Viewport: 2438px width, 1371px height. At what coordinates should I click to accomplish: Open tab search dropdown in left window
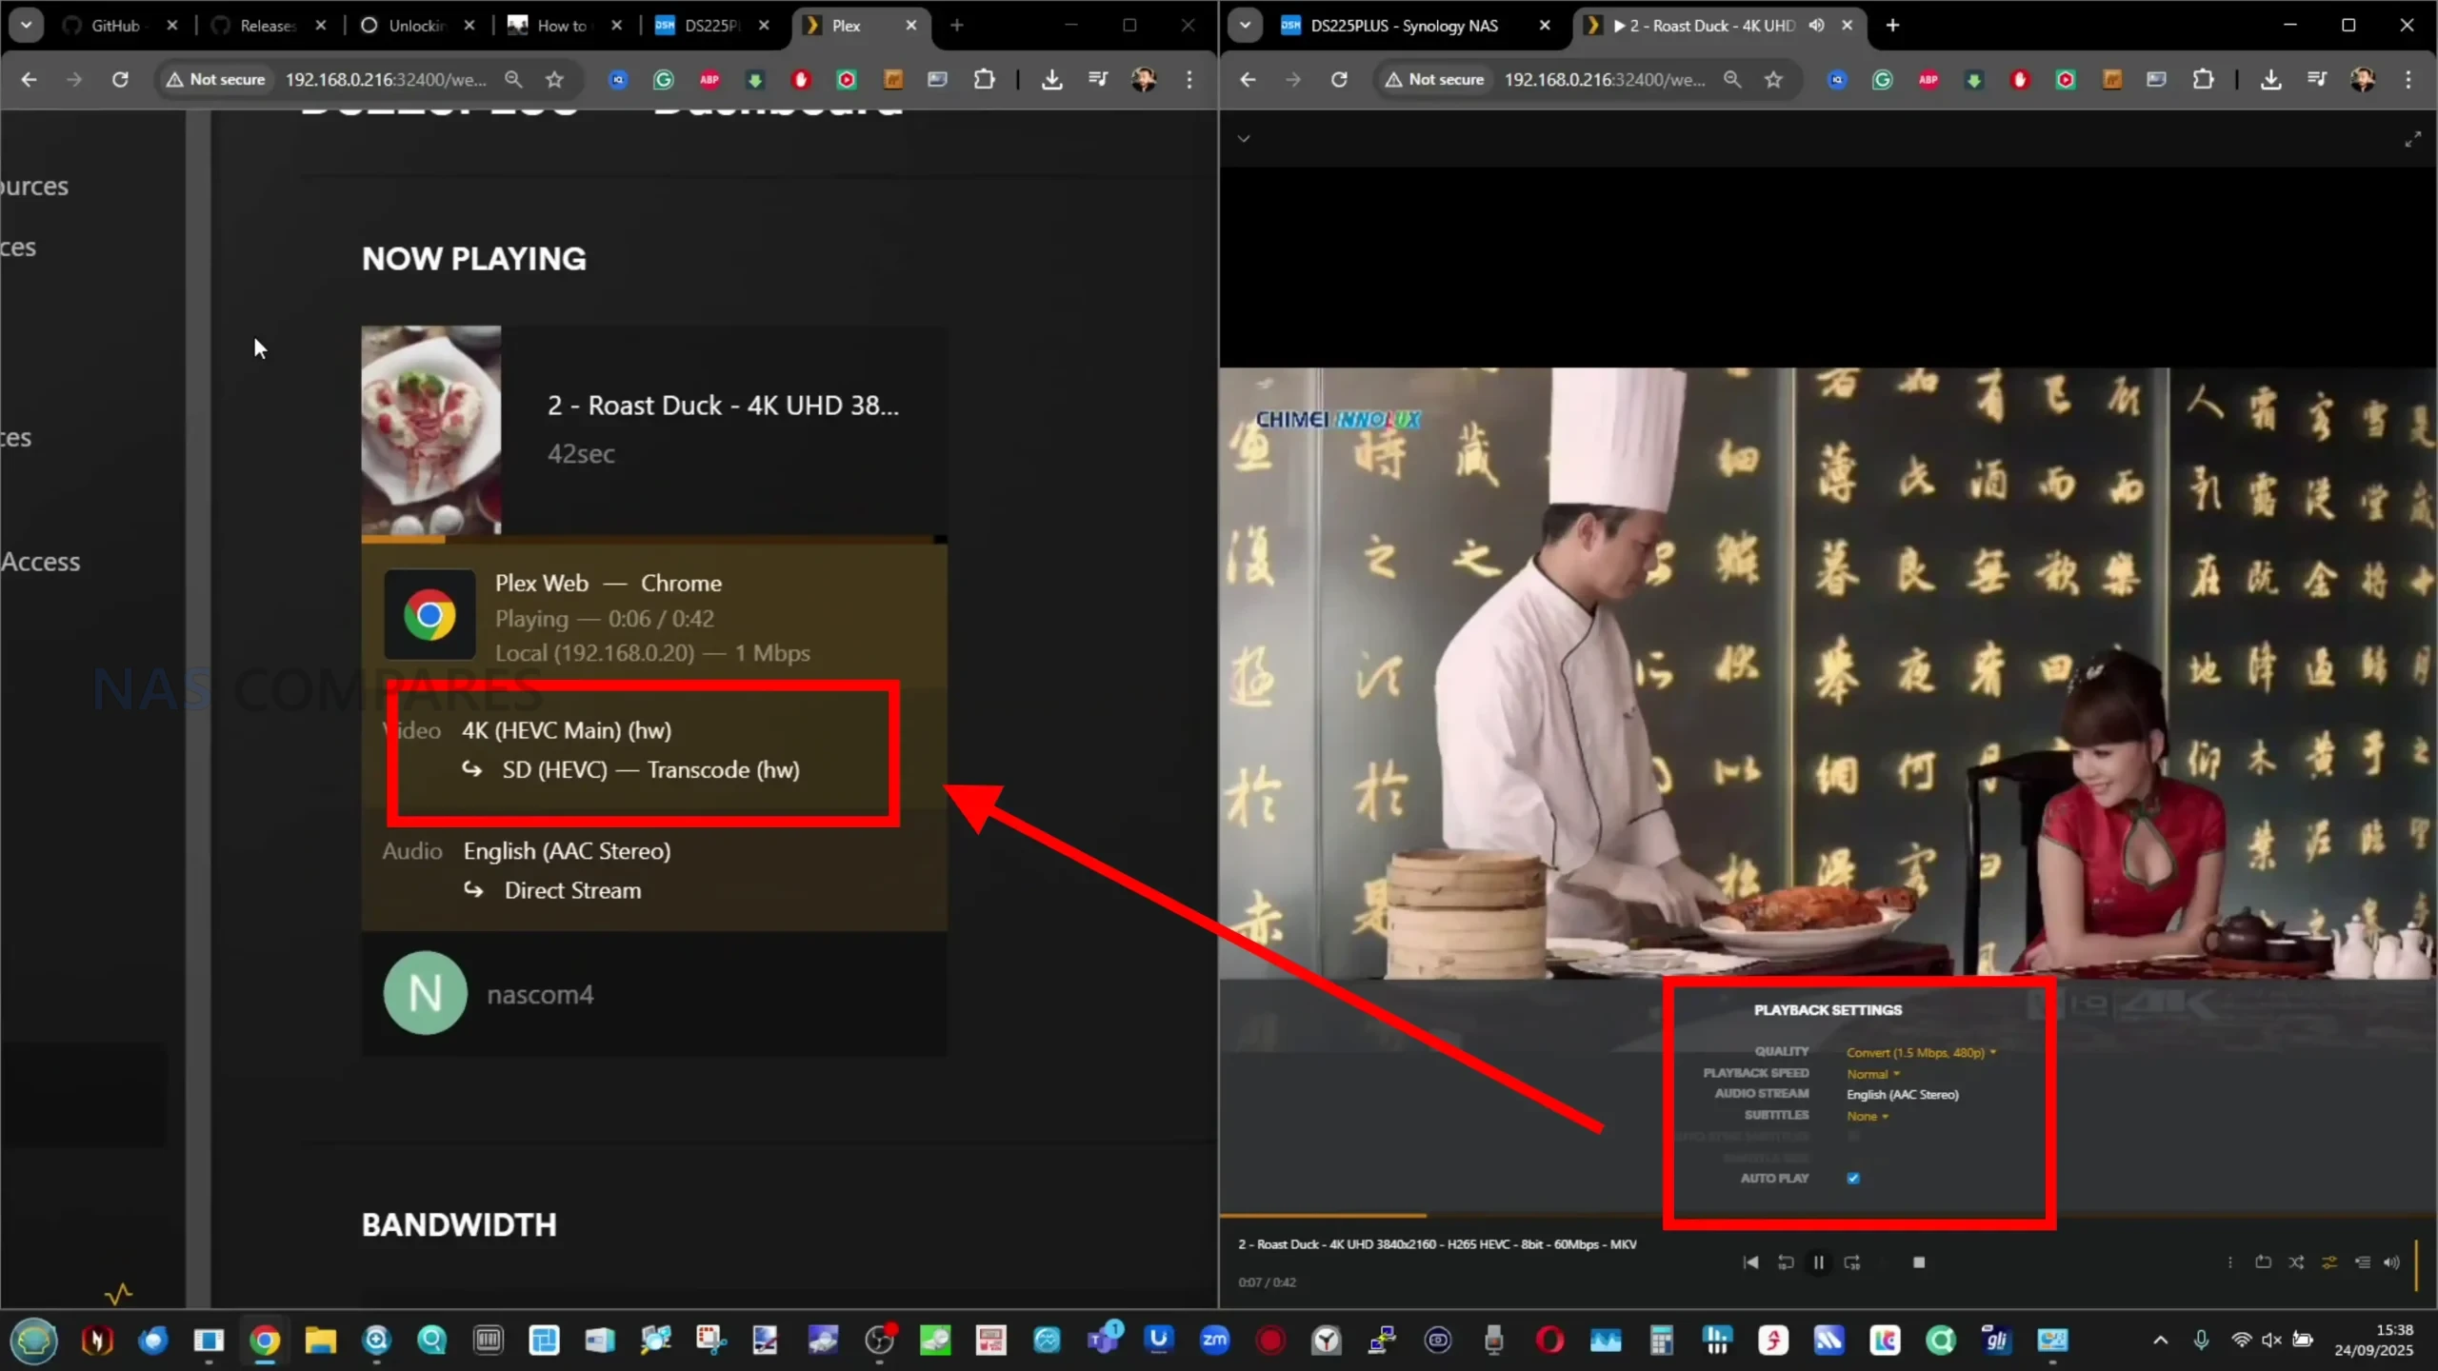pos(26,26)
